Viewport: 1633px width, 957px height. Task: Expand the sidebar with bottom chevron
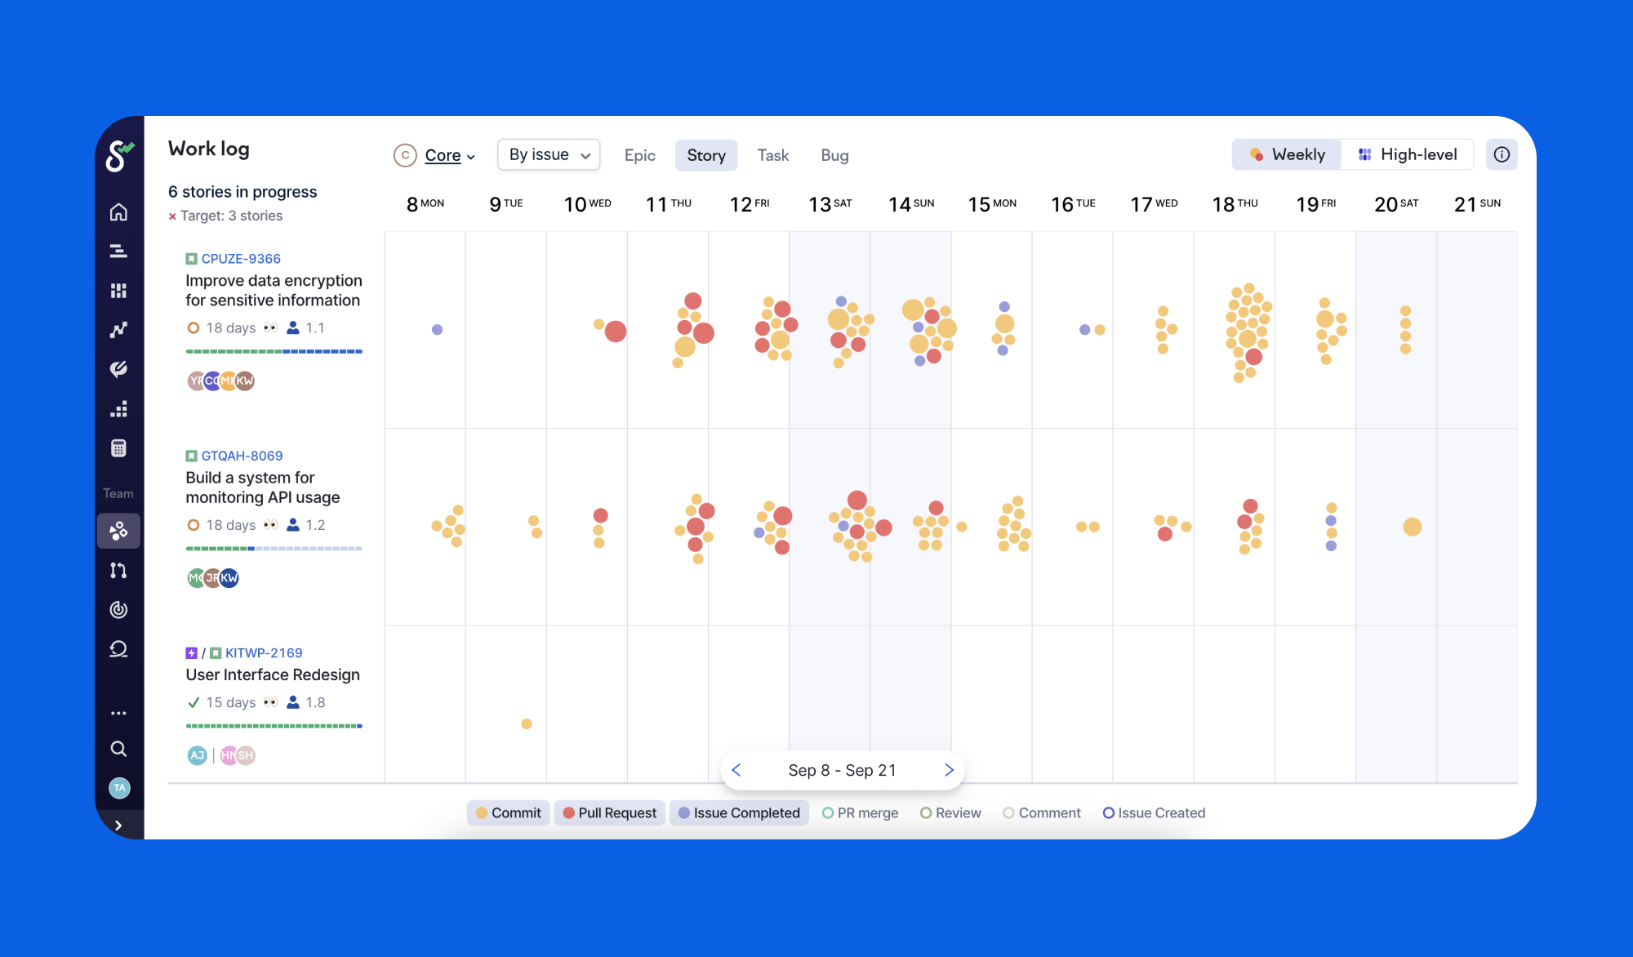[118, 826]
